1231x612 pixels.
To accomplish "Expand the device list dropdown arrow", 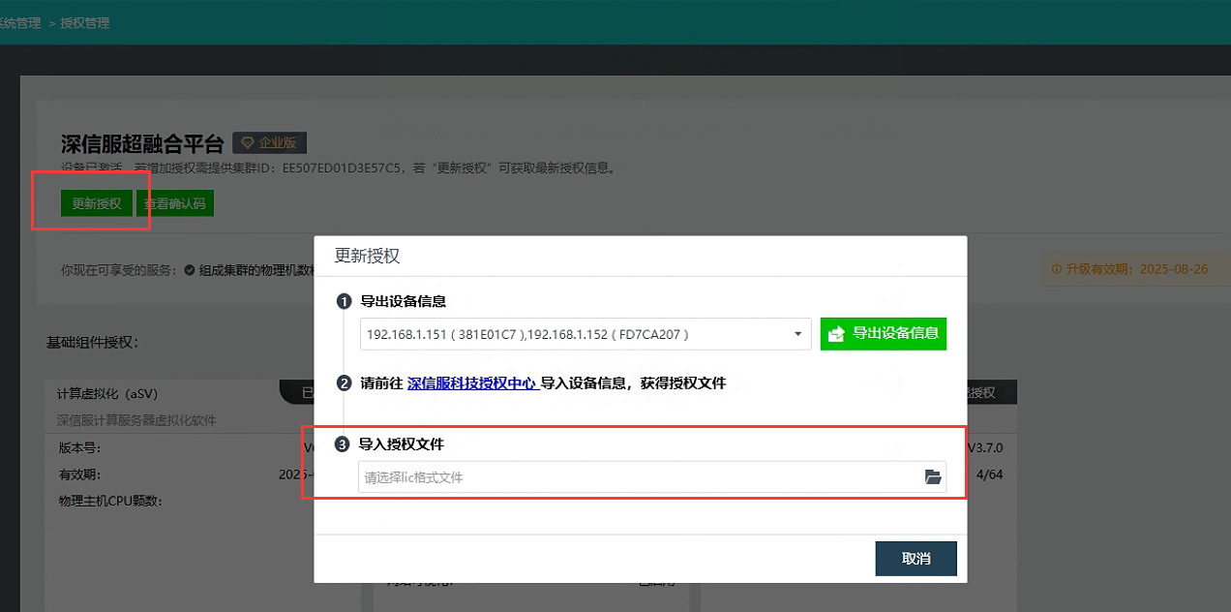I will 797,334.
